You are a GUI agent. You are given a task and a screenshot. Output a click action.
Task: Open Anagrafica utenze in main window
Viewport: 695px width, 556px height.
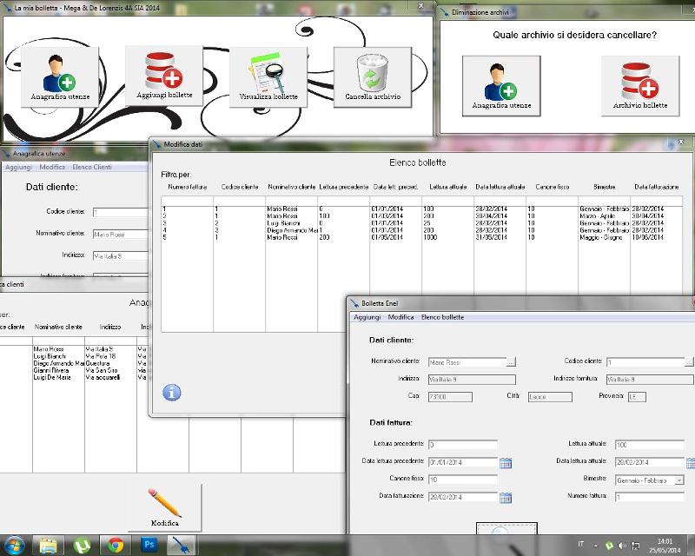60,76
